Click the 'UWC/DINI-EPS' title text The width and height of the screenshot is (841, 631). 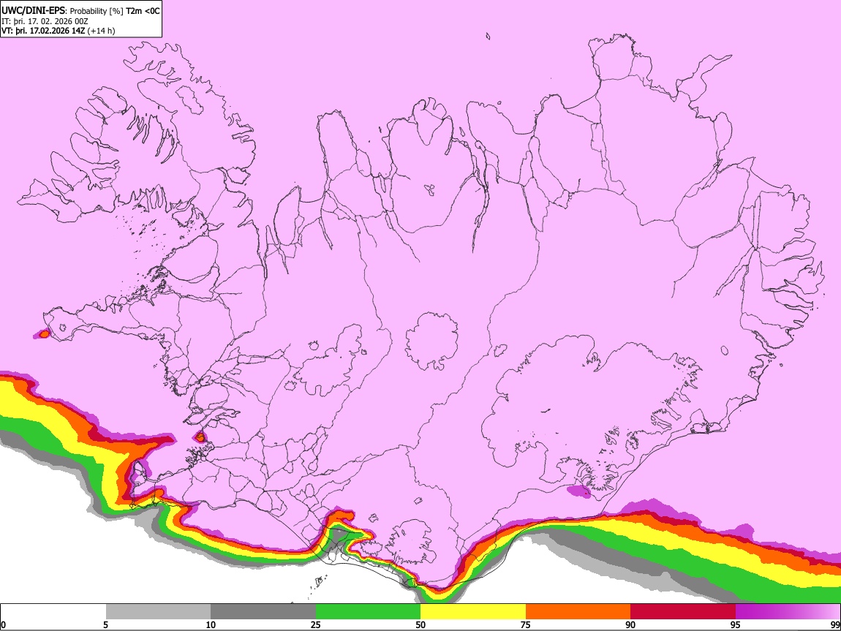click(x=33, y=11)
